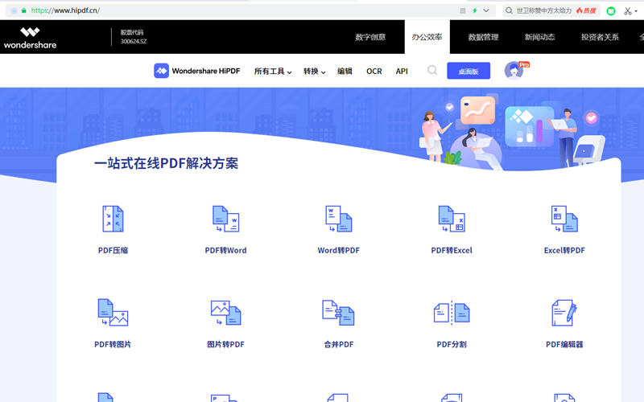Screen dimensions: 644x402
Task: Select the Word转PDF tool icon
Action: click(338, 219)
